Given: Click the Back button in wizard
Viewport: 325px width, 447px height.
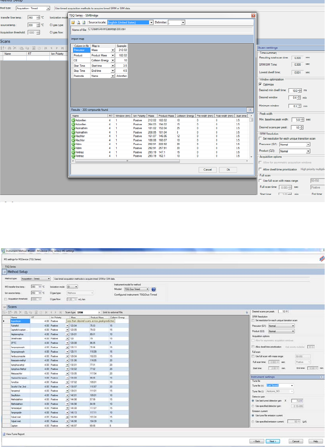Looking at the screenshot, I should click(257, 441).
